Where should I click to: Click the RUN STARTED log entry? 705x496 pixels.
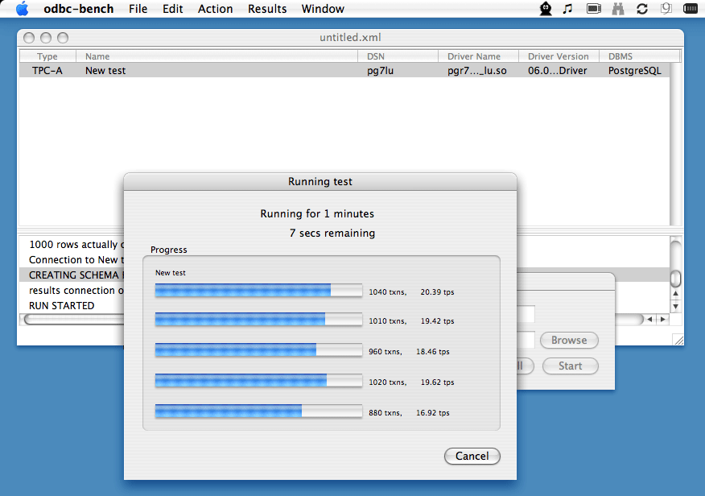click(62, 306)
